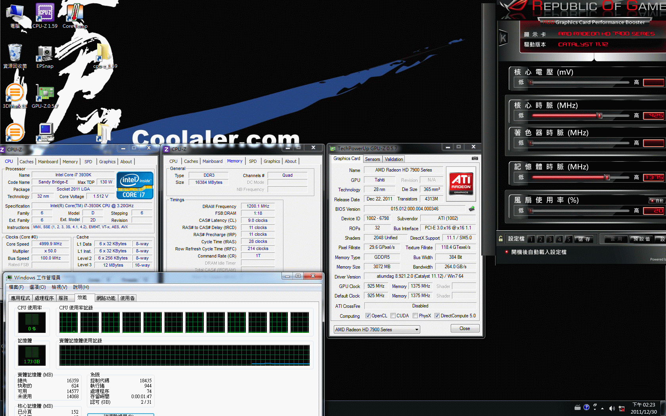Viewport: 666px width, 416px height.
Task: Open the CPU-Z 1.59 desktop shortcut
Action: [45, 16]
